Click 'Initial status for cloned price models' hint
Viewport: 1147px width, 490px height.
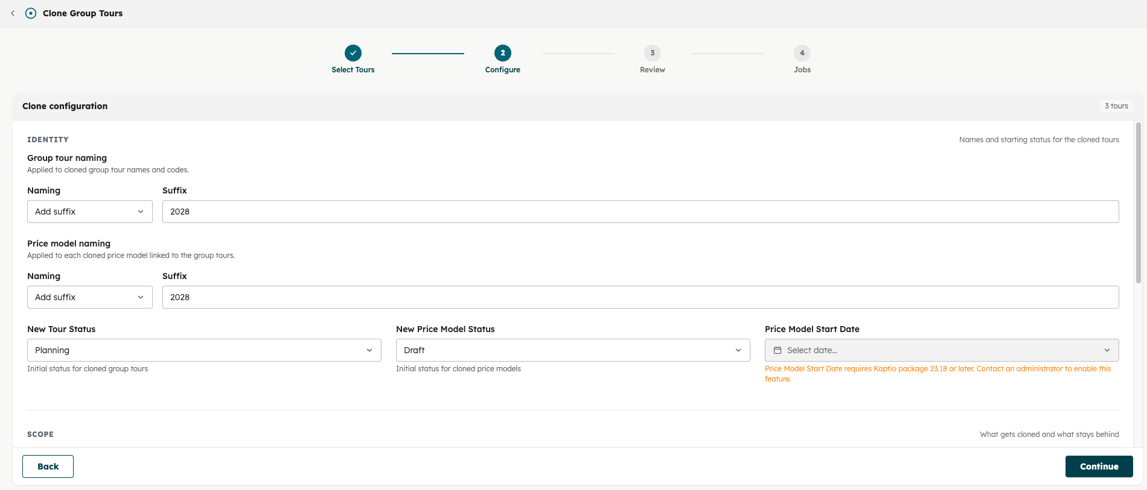[x=458, y=369]
